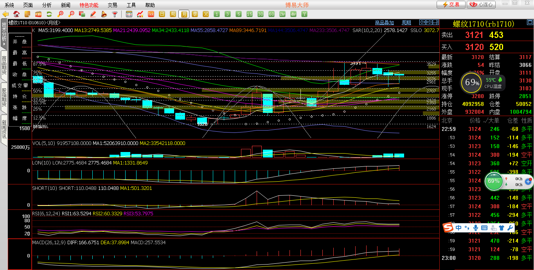
Task: Open the 帮助 menu
Action: (150, 5)
